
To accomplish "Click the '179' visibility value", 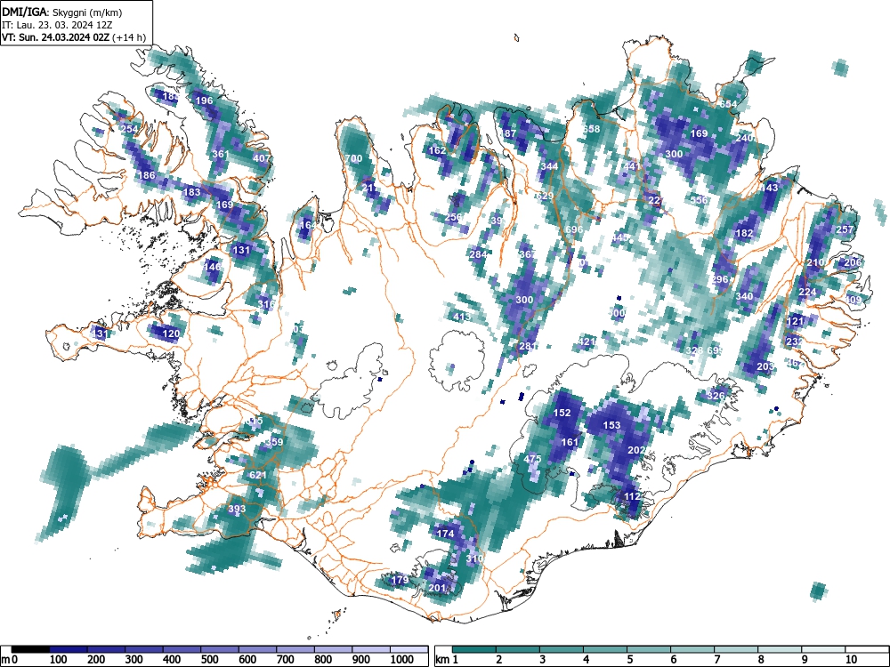I will coord(400,580).
